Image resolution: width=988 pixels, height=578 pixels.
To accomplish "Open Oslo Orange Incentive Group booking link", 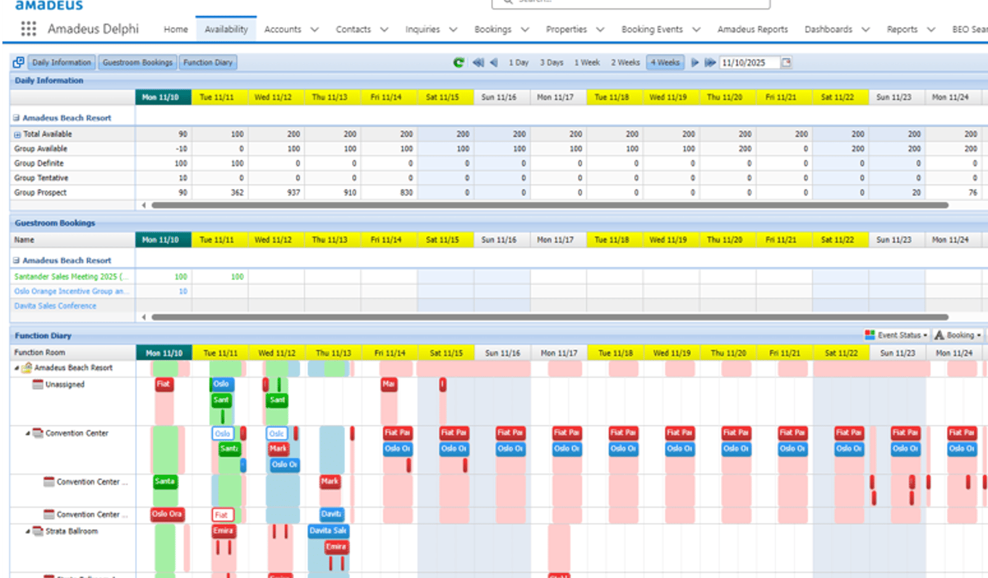I will pyautogui.click(x=71, y=291).
